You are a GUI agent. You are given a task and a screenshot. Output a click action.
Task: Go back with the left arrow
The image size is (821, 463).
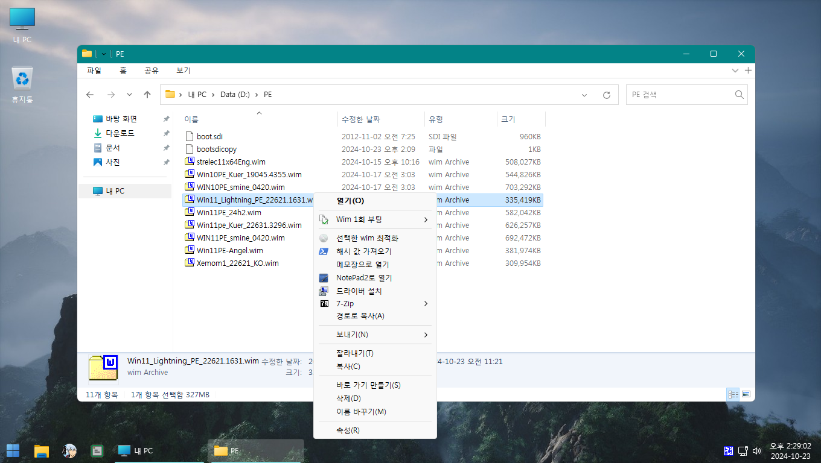coord(90,95)
